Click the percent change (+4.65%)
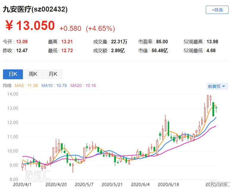The width and height of the screenshot is (232, 189). tap(100, 28)
